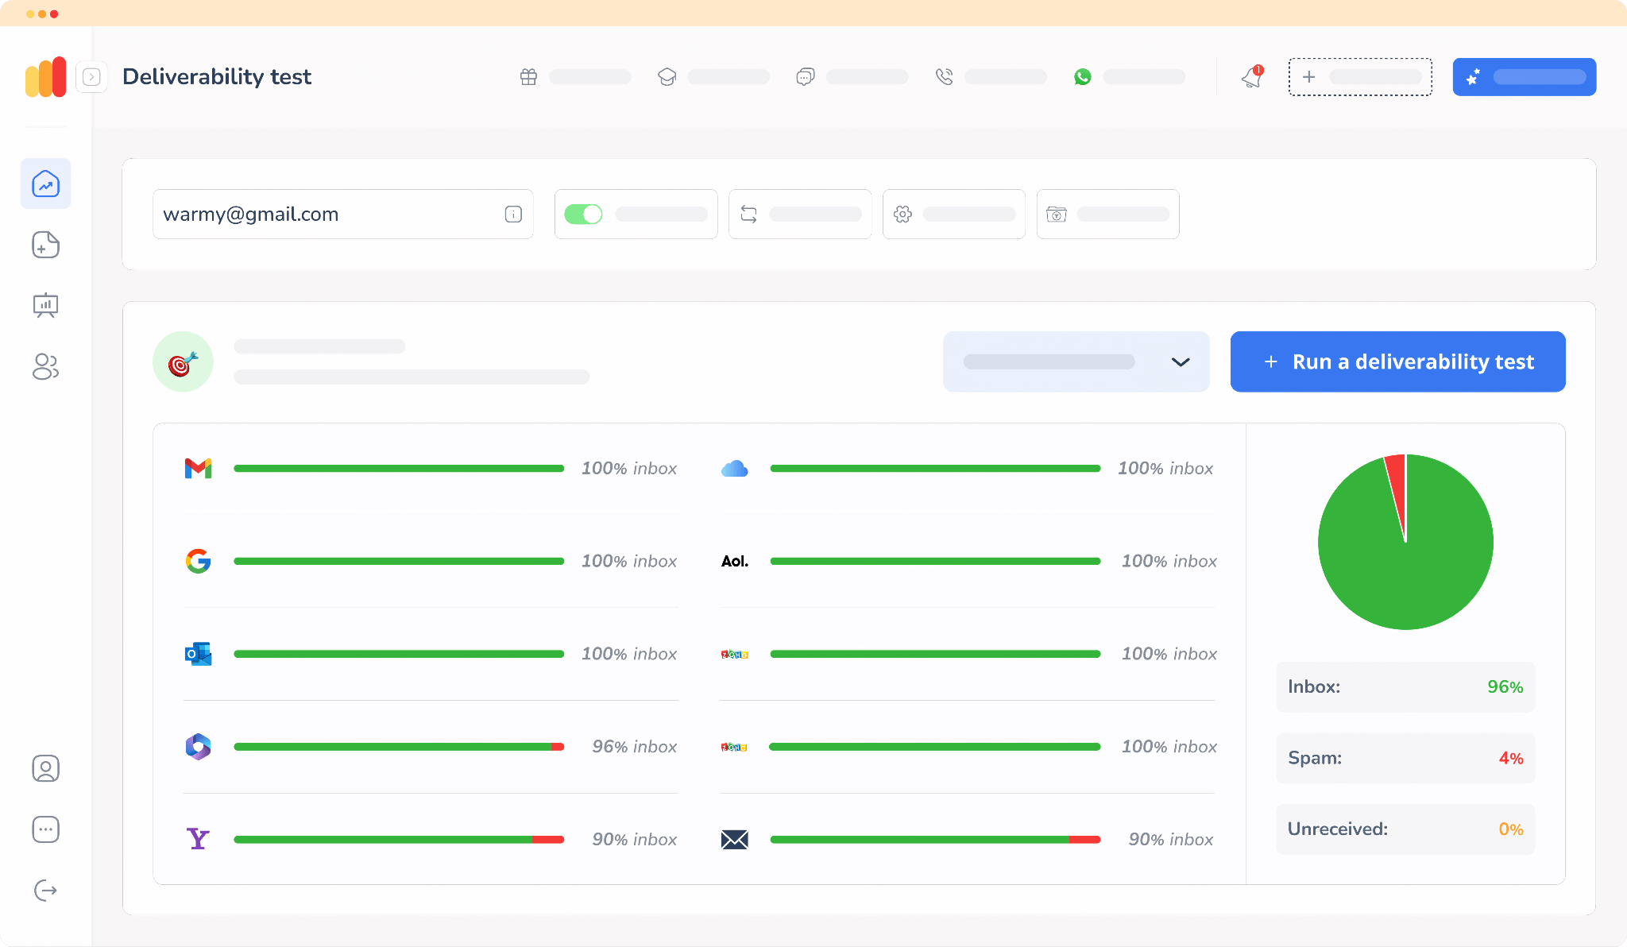Click the chat bubbles icon in header
Image resolution: width=1627 pixels, height=947 pixels.
click(806, 77)
